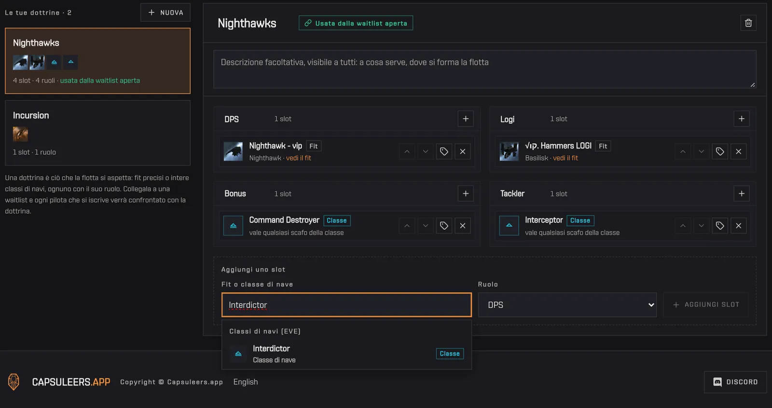Click the Command Destroyer class icon
Screen dimensions: 772x408
click(233, 226)
